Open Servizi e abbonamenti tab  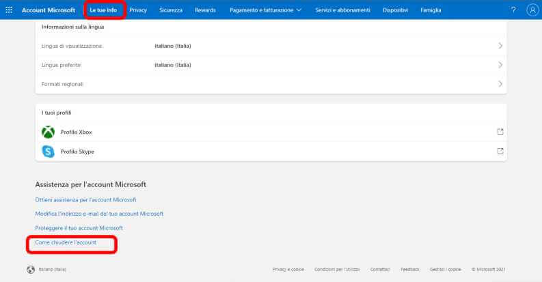pos(342,10)
